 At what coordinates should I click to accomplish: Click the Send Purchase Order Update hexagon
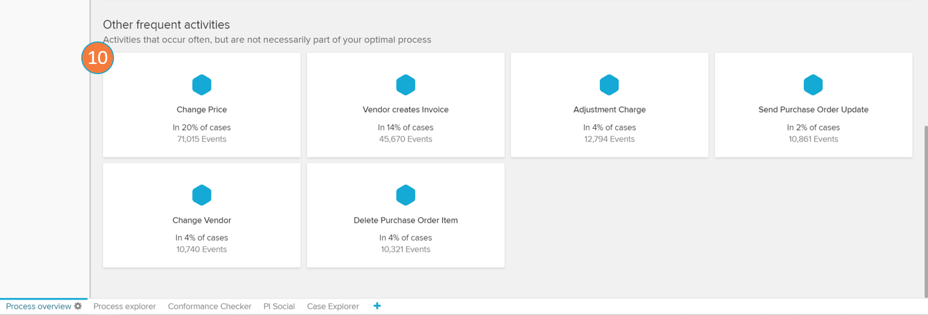(813, 85)
